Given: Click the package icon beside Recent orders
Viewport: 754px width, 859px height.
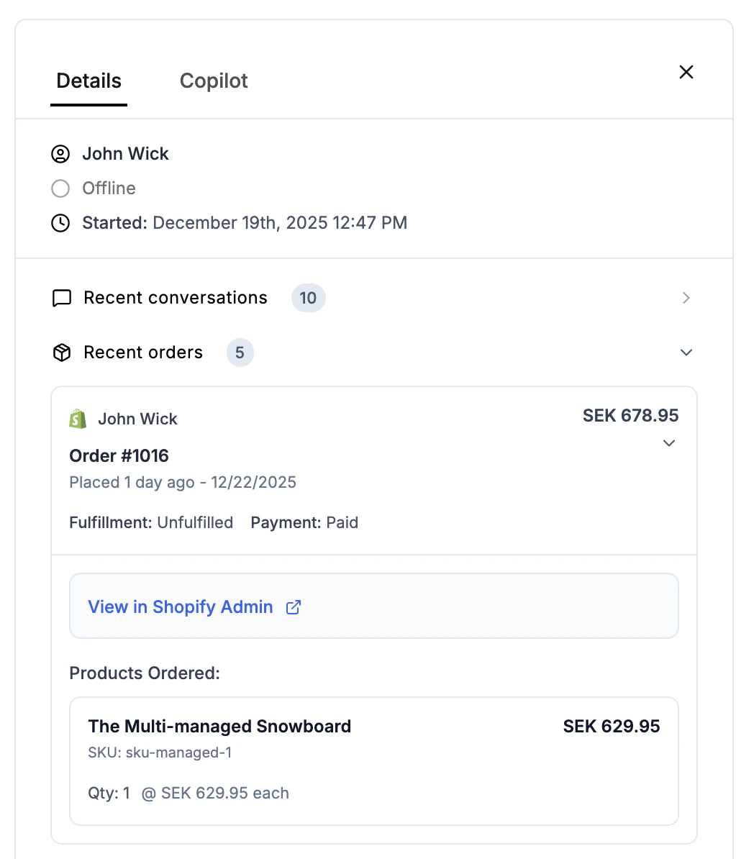Looking at the screenshot, I should coord(61,353).
